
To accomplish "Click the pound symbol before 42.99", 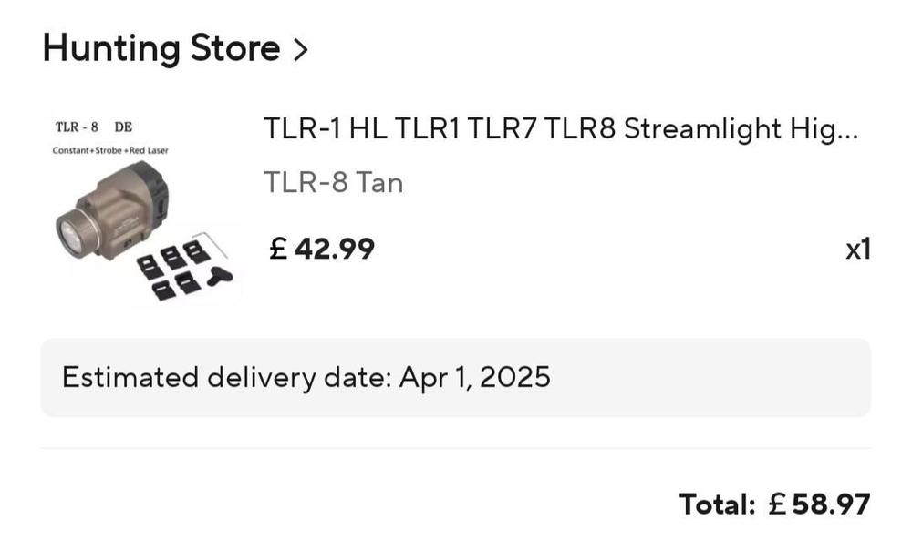I will [278, 248].
